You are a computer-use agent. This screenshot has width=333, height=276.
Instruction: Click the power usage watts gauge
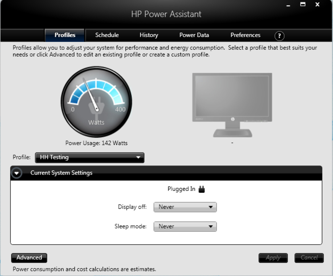point(96,102)
